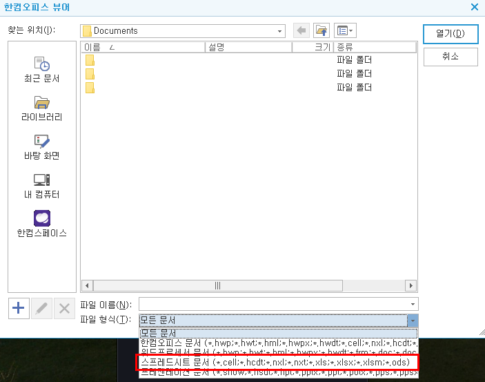Open the view mode menu icon
This screenshot has height=382, width=485.
(345, 30)
